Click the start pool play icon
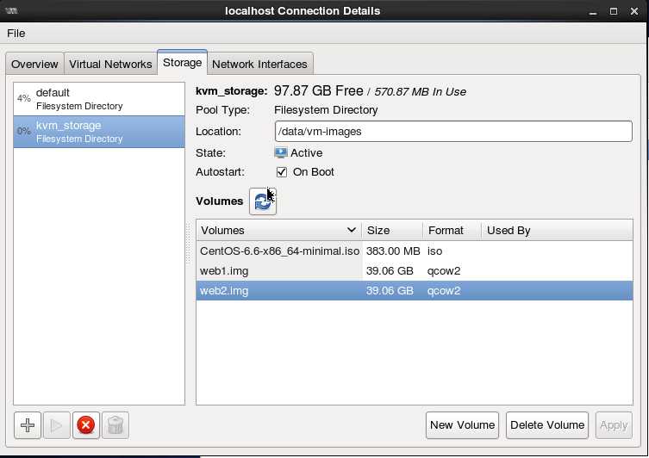The height and width of the screenshot is (458, 649). tap(56, 425)
